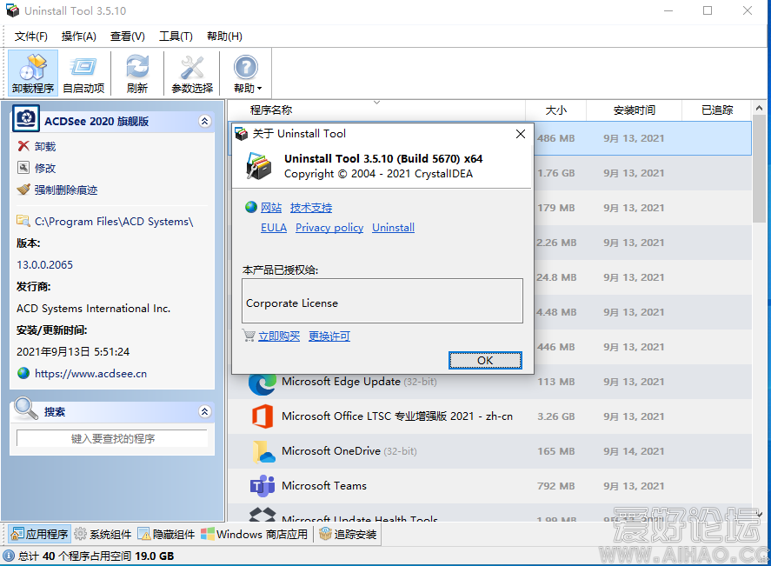Open the 卸载程序 uninstaller toolbar button

[33, 73]
